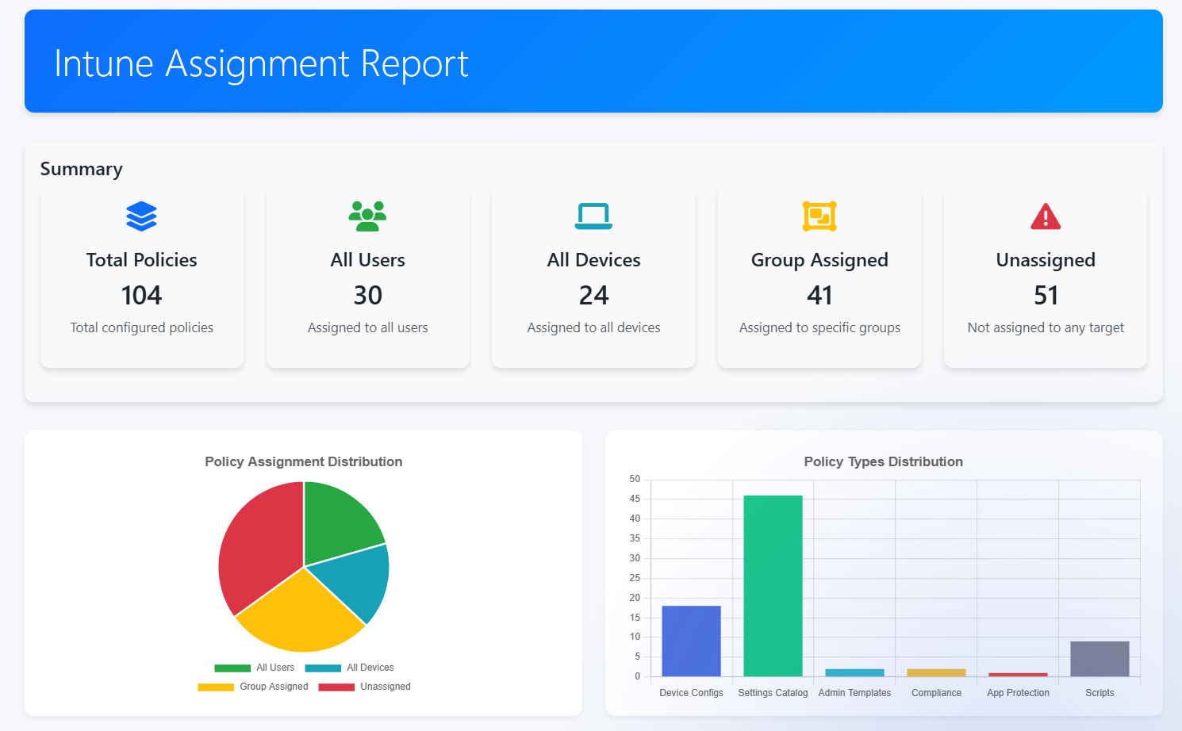
Task: Click the Compliance axis label
Action: tap(936, 692)
